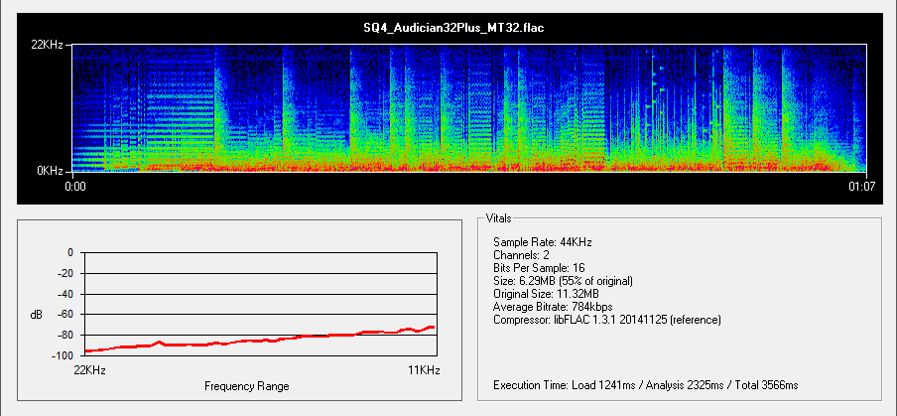Click the Vitals group heading
The height and width of the screenshot is (416, 897).
[x=499, y=217]
